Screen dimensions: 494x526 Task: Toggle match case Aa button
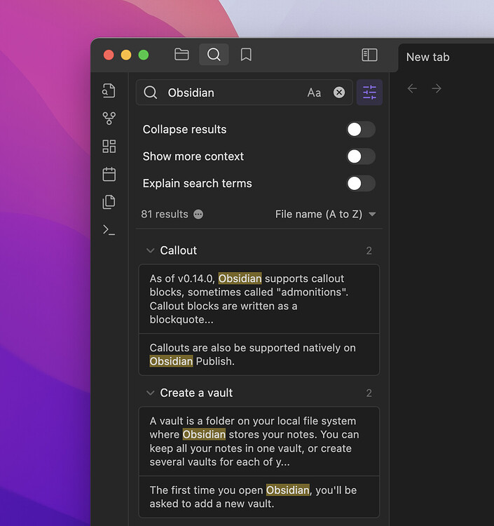314,93
